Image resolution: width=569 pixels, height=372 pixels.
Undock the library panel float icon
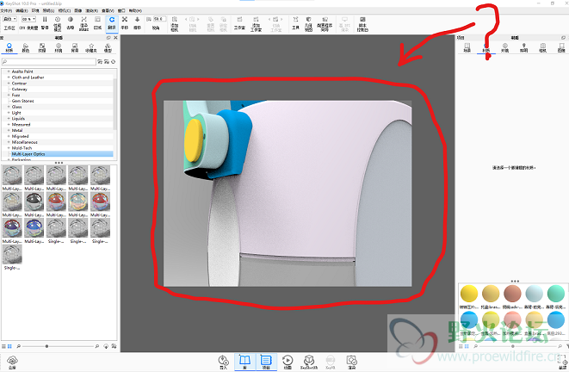(x=108, y=38)
